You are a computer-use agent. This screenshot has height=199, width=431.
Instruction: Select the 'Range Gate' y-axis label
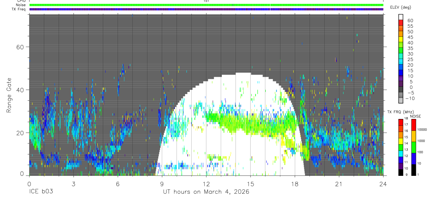[9, 95]
